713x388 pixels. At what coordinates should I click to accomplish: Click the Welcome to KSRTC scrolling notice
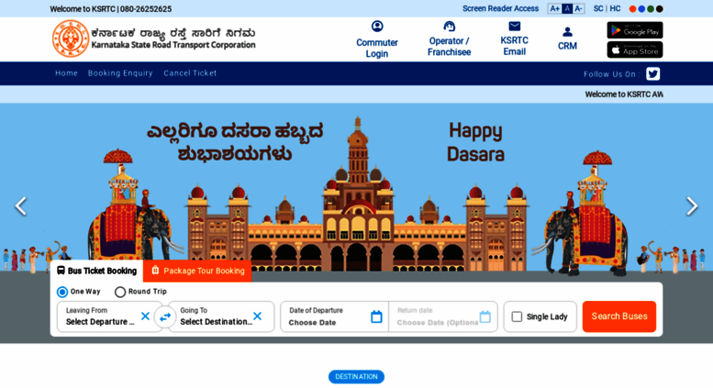[624, 94]
